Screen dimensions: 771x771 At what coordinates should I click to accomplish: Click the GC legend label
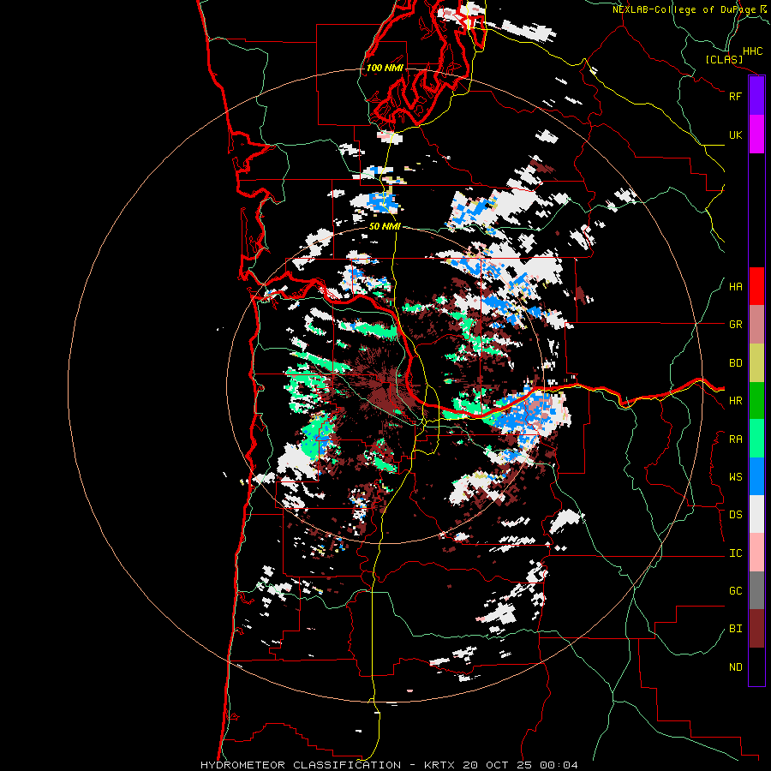pos(736,591)
